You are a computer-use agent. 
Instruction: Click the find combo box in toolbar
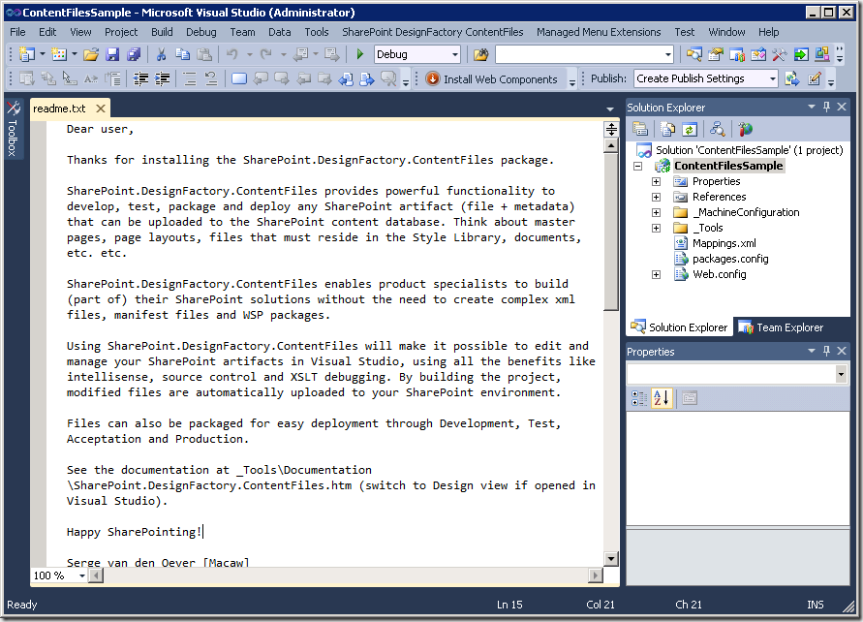point(584,54)
